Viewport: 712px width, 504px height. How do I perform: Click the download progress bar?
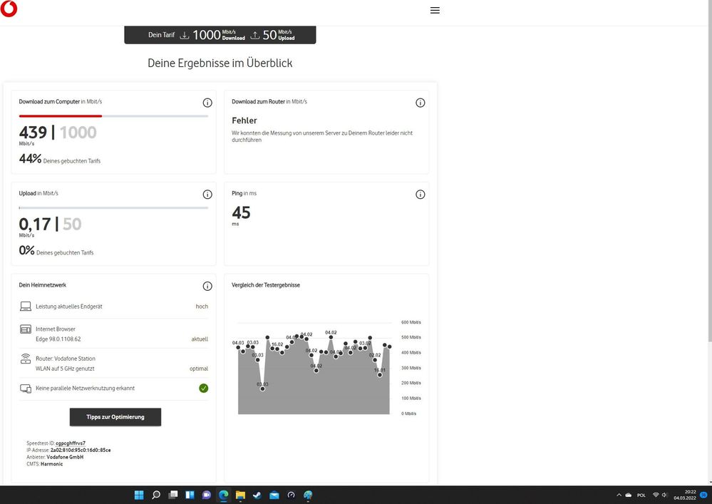(x=113, y=116)
